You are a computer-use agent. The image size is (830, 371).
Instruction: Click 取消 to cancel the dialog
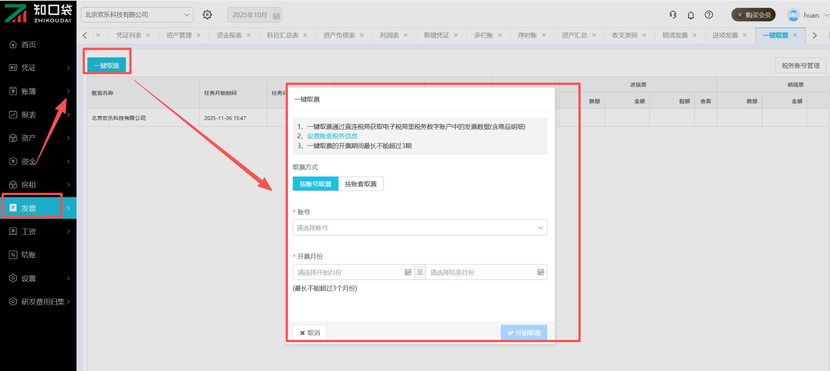tap(310, 333)
